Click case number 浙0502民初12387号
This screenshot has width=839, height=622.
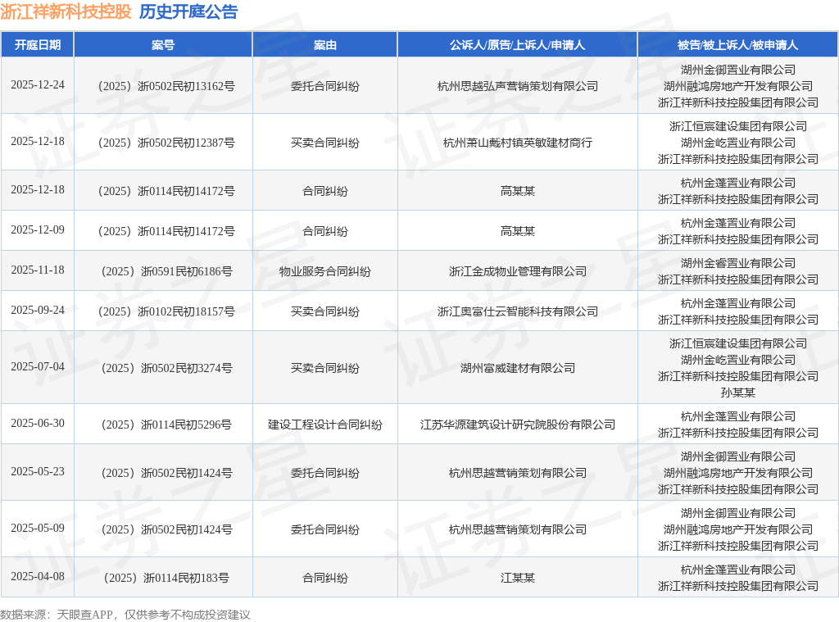[166, 143]
